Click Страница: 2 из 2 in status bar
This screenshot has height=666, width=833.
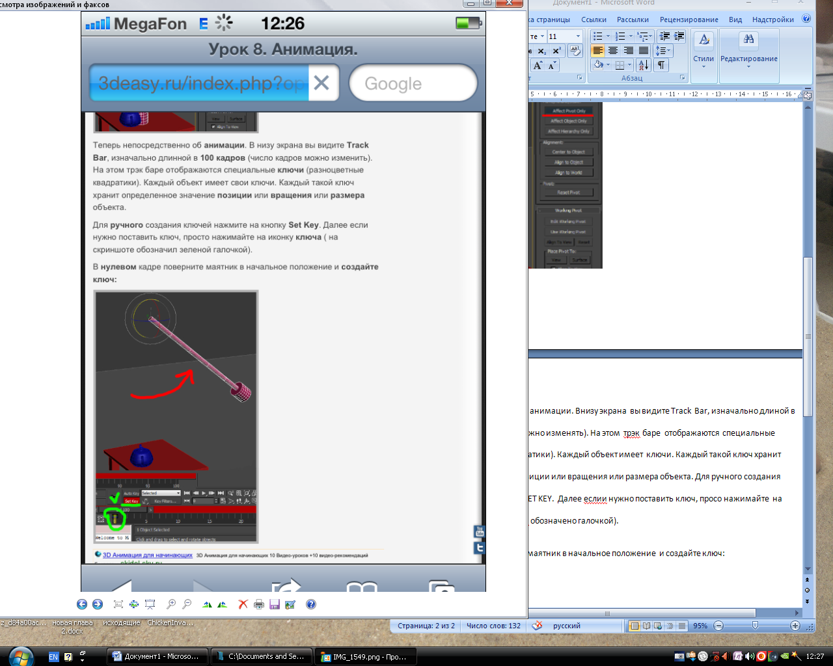[426, 626]
